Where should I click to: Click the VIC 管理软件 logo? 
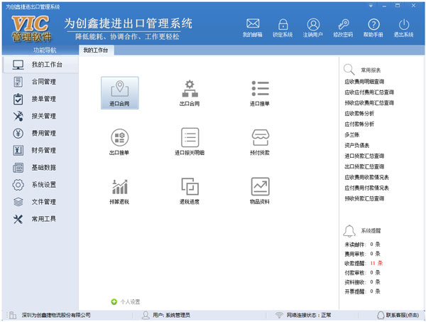tap(31, 28)
